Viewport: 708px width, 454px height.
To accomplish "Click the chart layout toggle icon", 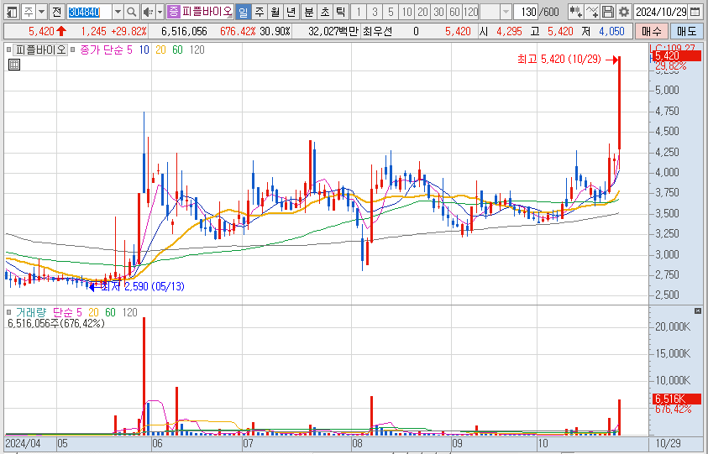I will 12,12.
